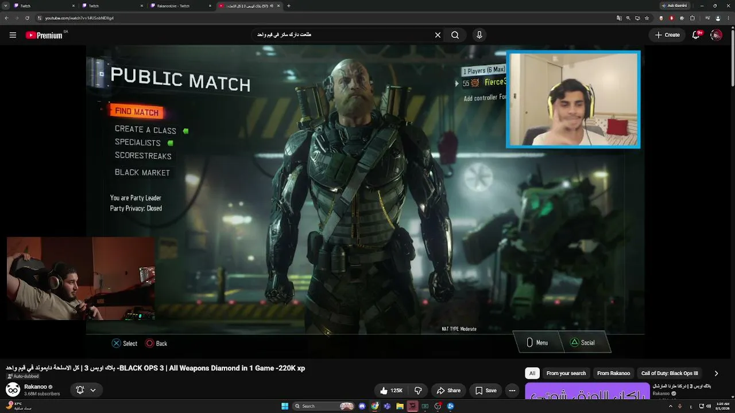Open the Rakanoo channel avatar
Viewport: 735px width, 413px height.
13,390
